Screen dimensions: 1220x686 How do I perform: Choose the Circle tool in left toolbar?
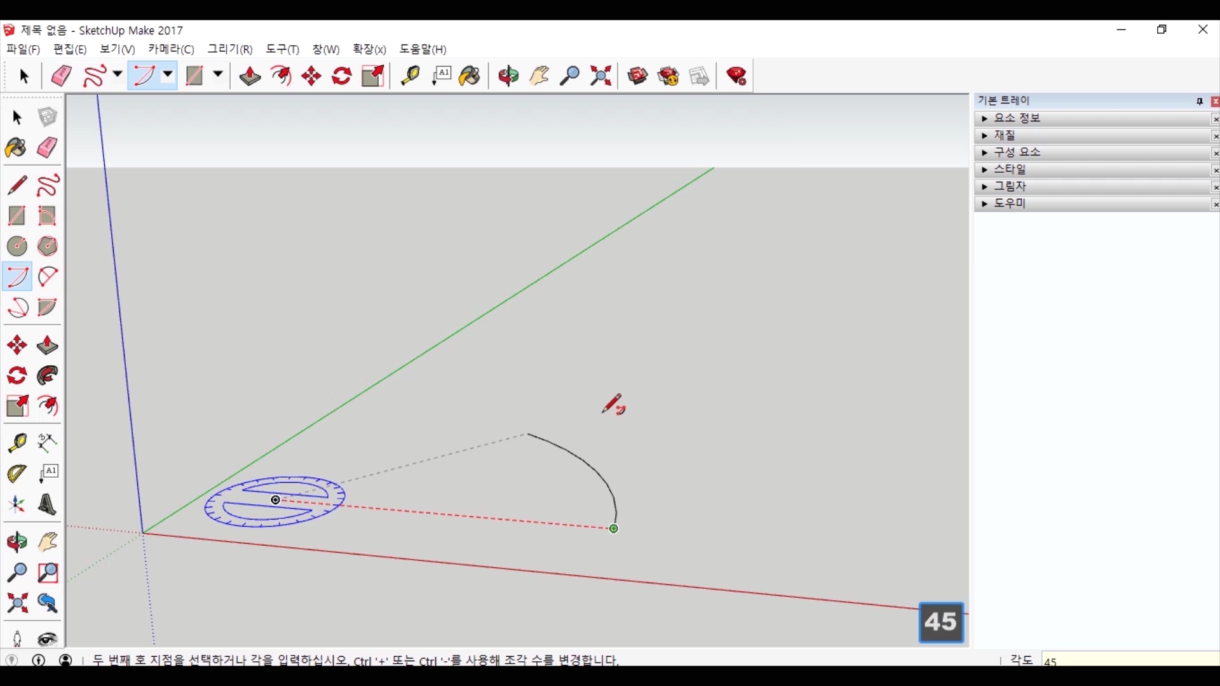[17, 246]
